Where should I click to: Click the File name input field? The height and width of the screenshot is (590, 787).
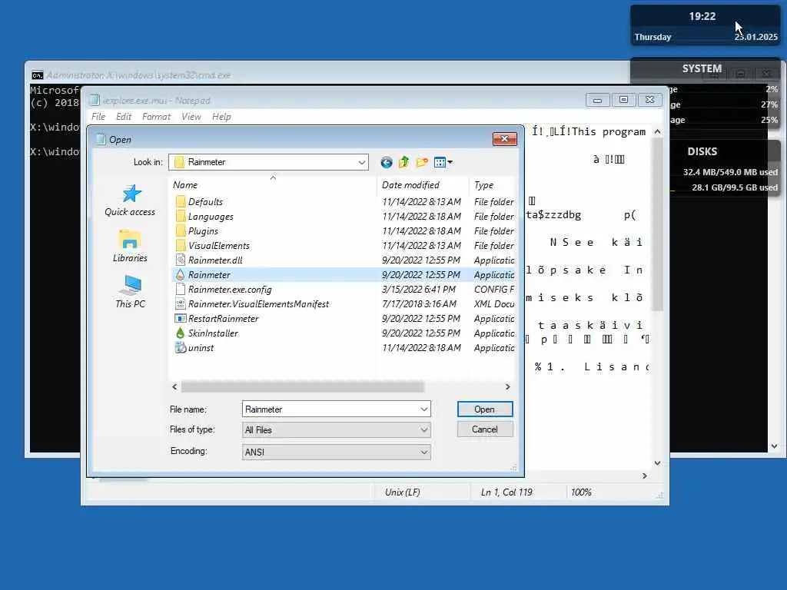click(x=330, y=409)
